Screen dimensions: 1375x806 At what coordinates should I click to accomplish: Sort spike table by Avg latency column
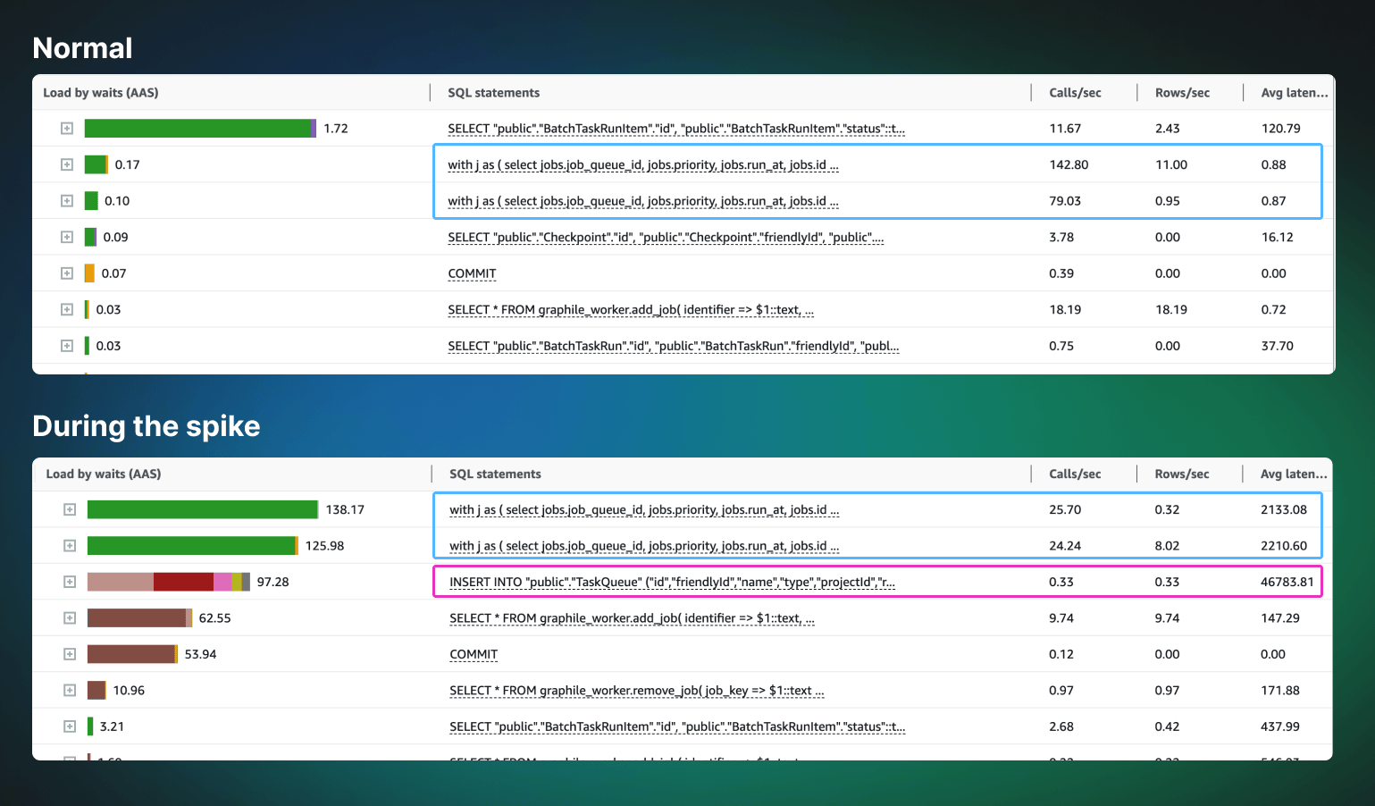point(1294,474)
